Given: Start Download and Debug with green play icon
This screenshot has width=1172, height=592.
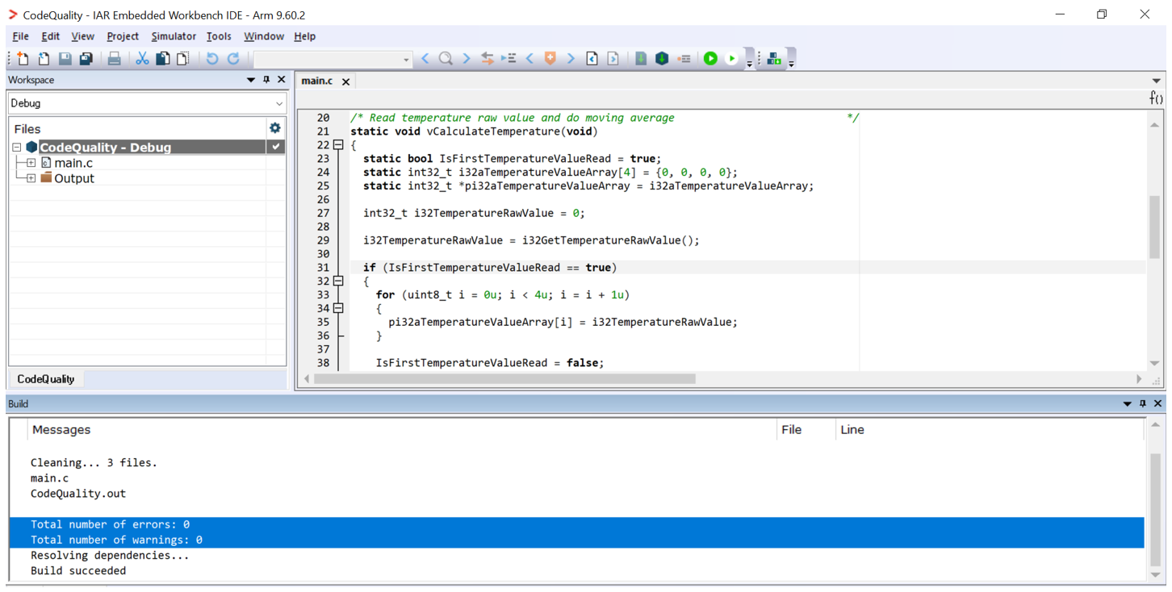Looking at the screenshot, I should (709, 58).
